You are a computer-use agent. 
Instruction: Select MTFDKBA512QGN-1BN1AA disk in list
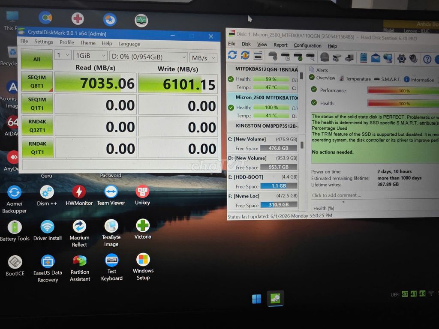point(263,78)
